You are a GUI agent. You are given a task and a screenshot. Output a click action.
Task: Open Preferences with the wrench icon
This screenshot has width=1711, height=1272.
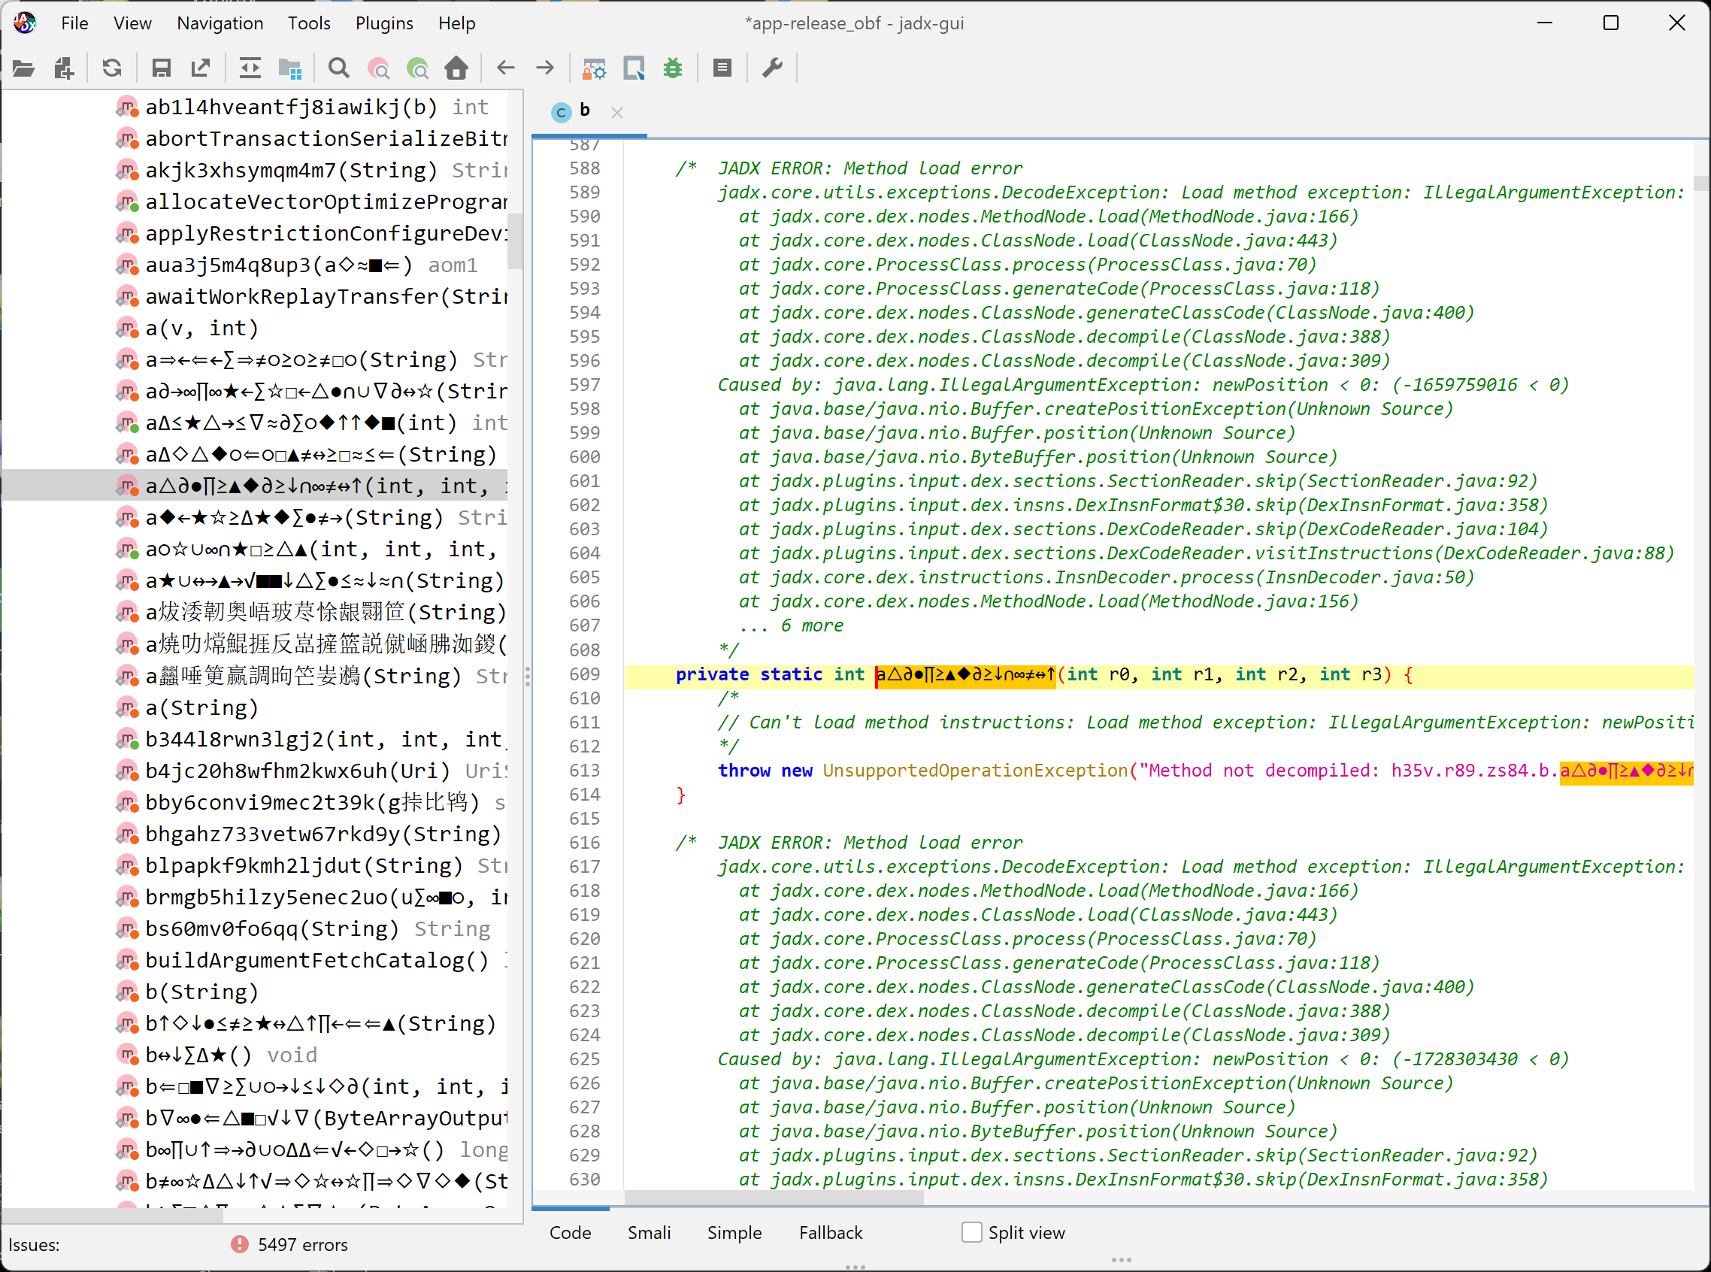pos(772,68)
